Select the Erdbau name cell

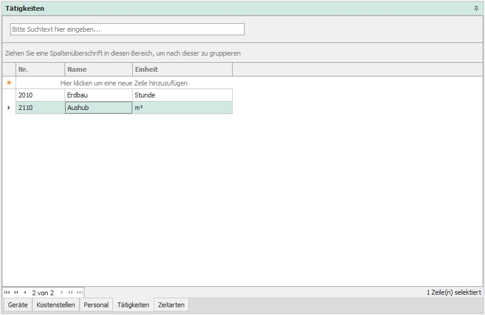click(98, 95)
